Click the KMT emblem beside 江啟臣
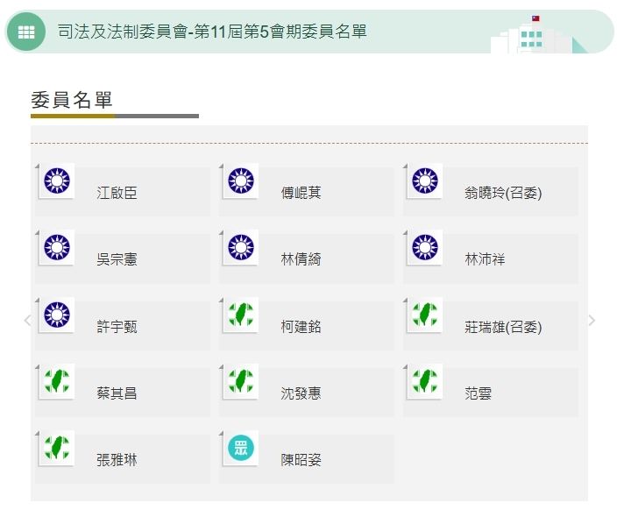Viewport: 624px width, 517px height. click(x=57, y=181)
